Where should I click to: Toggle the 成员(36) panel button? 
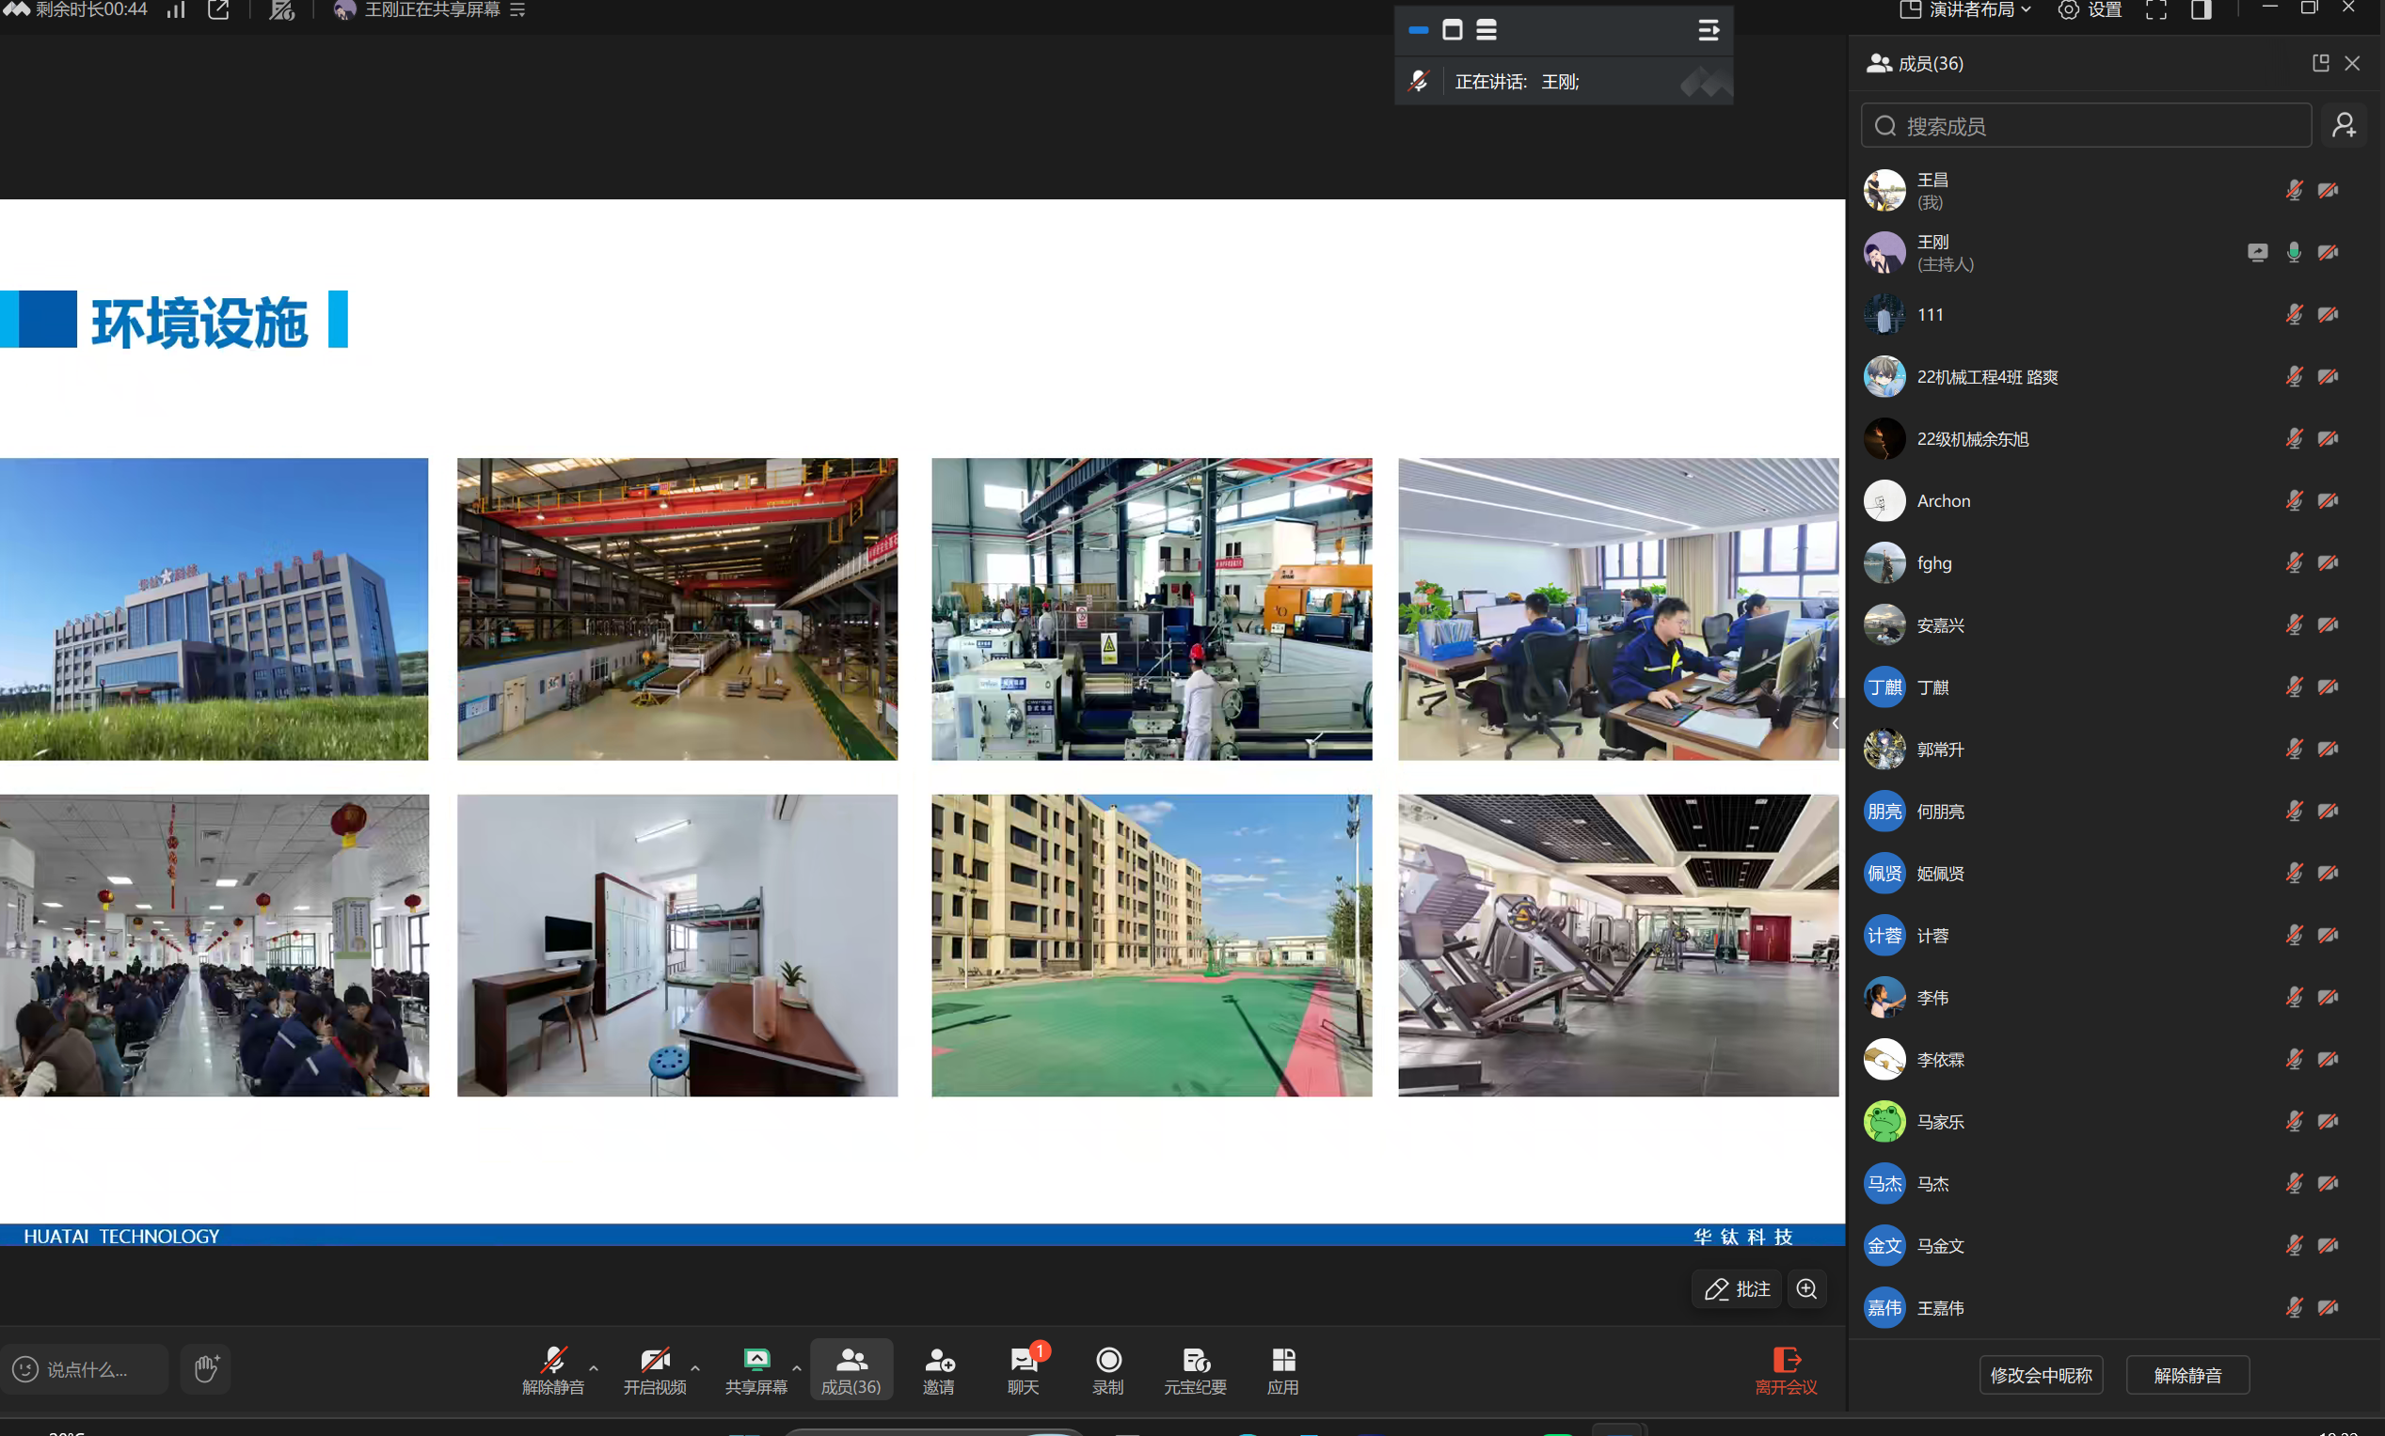tap(851, 1370)
